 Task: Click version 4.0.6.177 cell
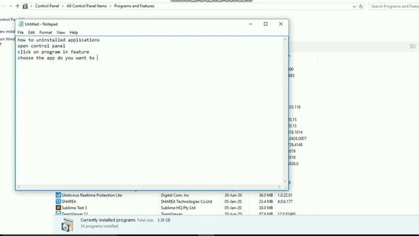point(285,201)
